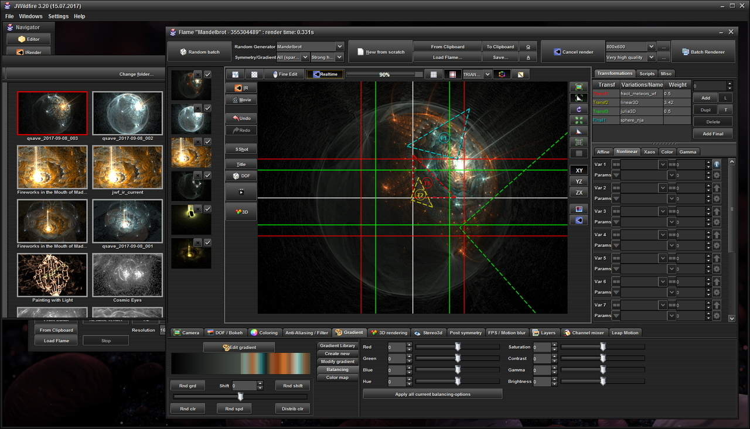This screenshot has height=429, width=750.
Task: Click the info icon beside Var 1
Action: tap(716, 164)
